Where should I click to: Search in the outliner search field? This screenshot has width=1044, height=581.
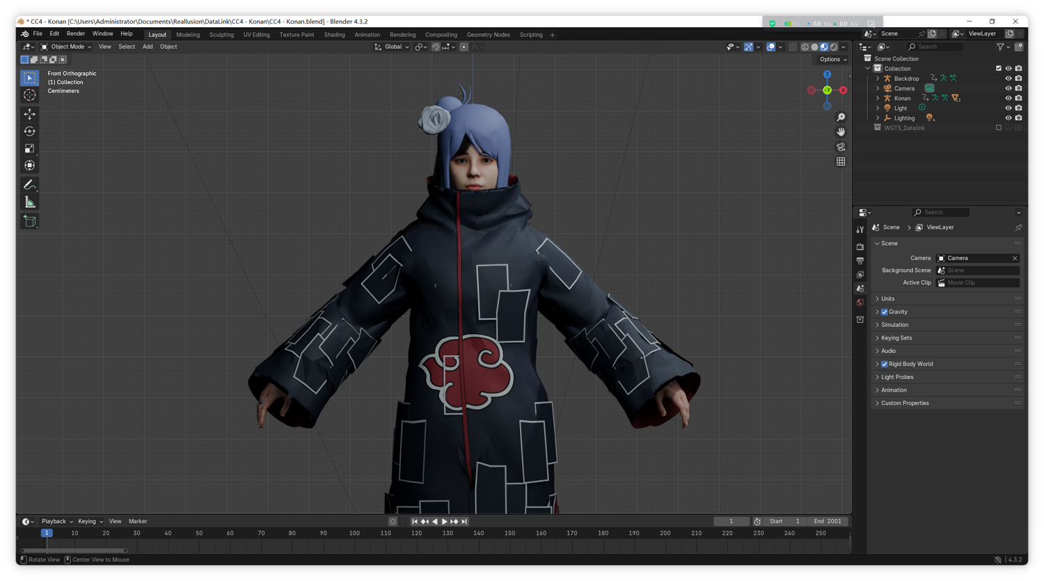click(935, 47)
